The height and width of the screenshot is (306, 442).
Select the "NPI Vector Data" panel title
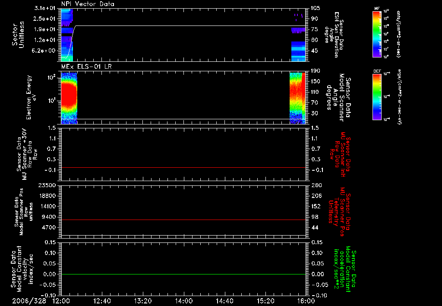coord(88,4)
